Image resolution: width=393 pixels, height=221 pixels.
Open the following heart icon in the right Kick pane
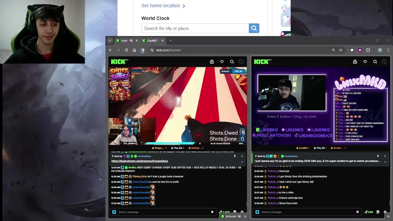coord(365,62)
